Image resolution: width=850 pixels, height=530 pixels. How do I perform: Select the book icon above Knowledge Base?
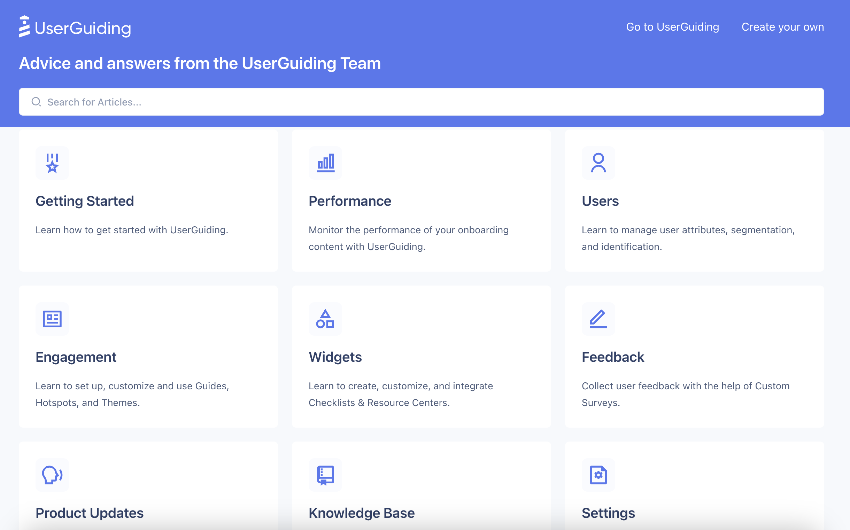click(x=325, y=475)
